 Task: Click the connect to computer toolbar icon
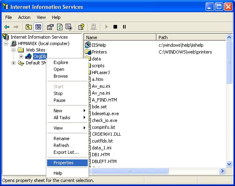[94, 27]
